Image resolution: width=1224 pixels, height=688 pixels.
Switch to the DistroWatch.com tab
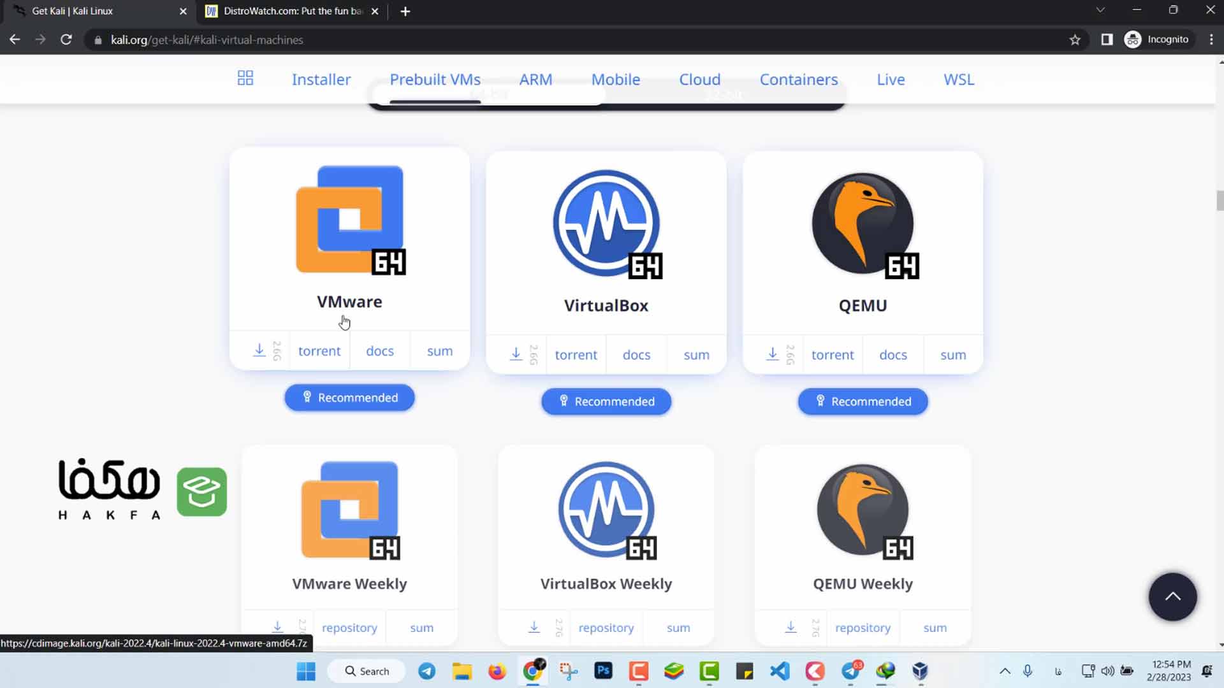tap(292, 11)
